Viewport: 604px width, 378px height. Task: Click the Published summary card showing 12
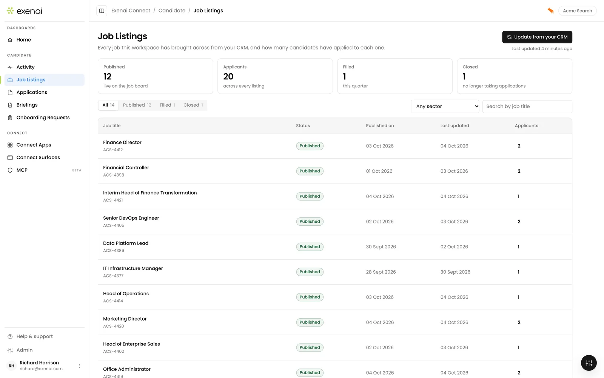[155, 76]
